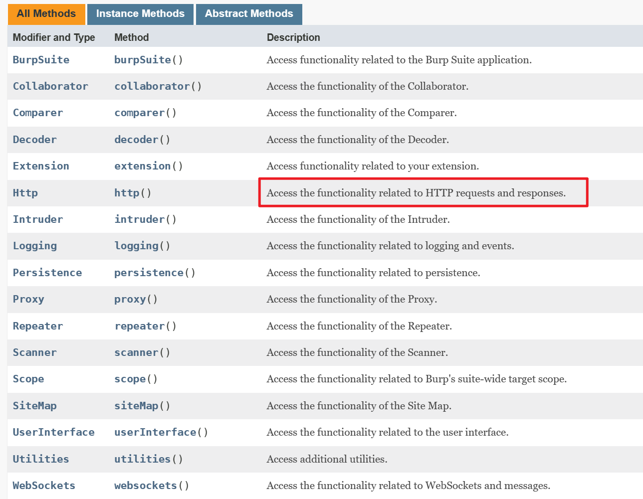The image size is (643, 499).
Task: Switch to the Abstract Methods tab
Action: [x=249, y=14]
